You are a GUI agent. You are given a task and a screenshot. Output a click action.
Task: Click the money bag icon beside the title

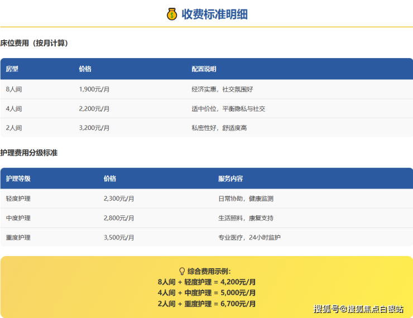click(x=172, y=14)
